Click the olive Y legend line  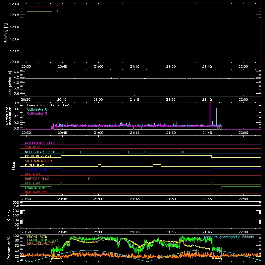pyautogui.click(x=39, y=11)
